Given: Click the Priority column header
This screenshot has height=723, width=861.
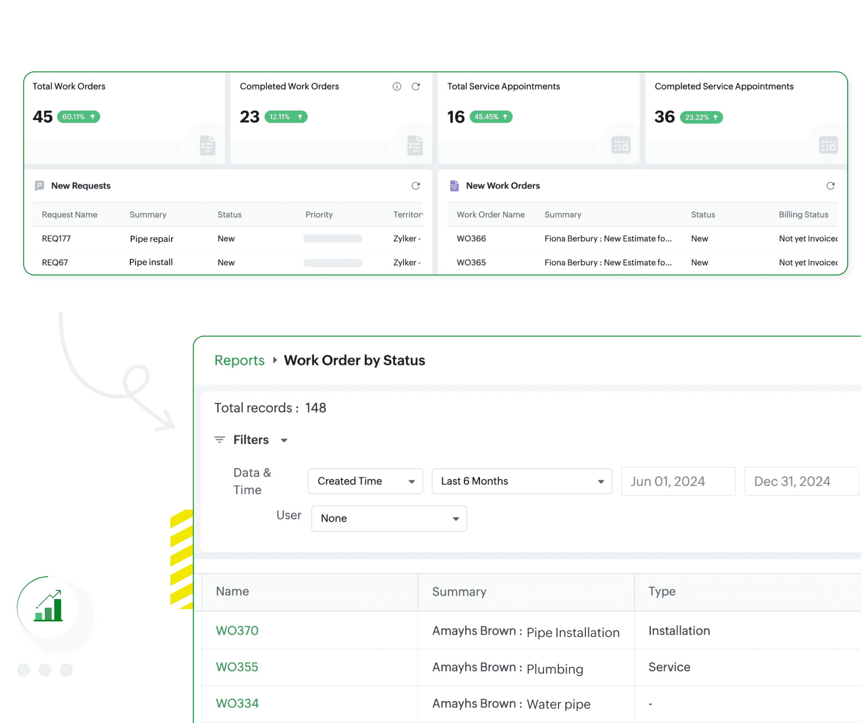Looking at the screenshot, I should click(x=319, y=215).
